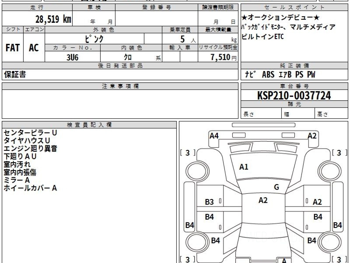
Task: Select the exterior color ピンク
Action: (x=94, y=39)
